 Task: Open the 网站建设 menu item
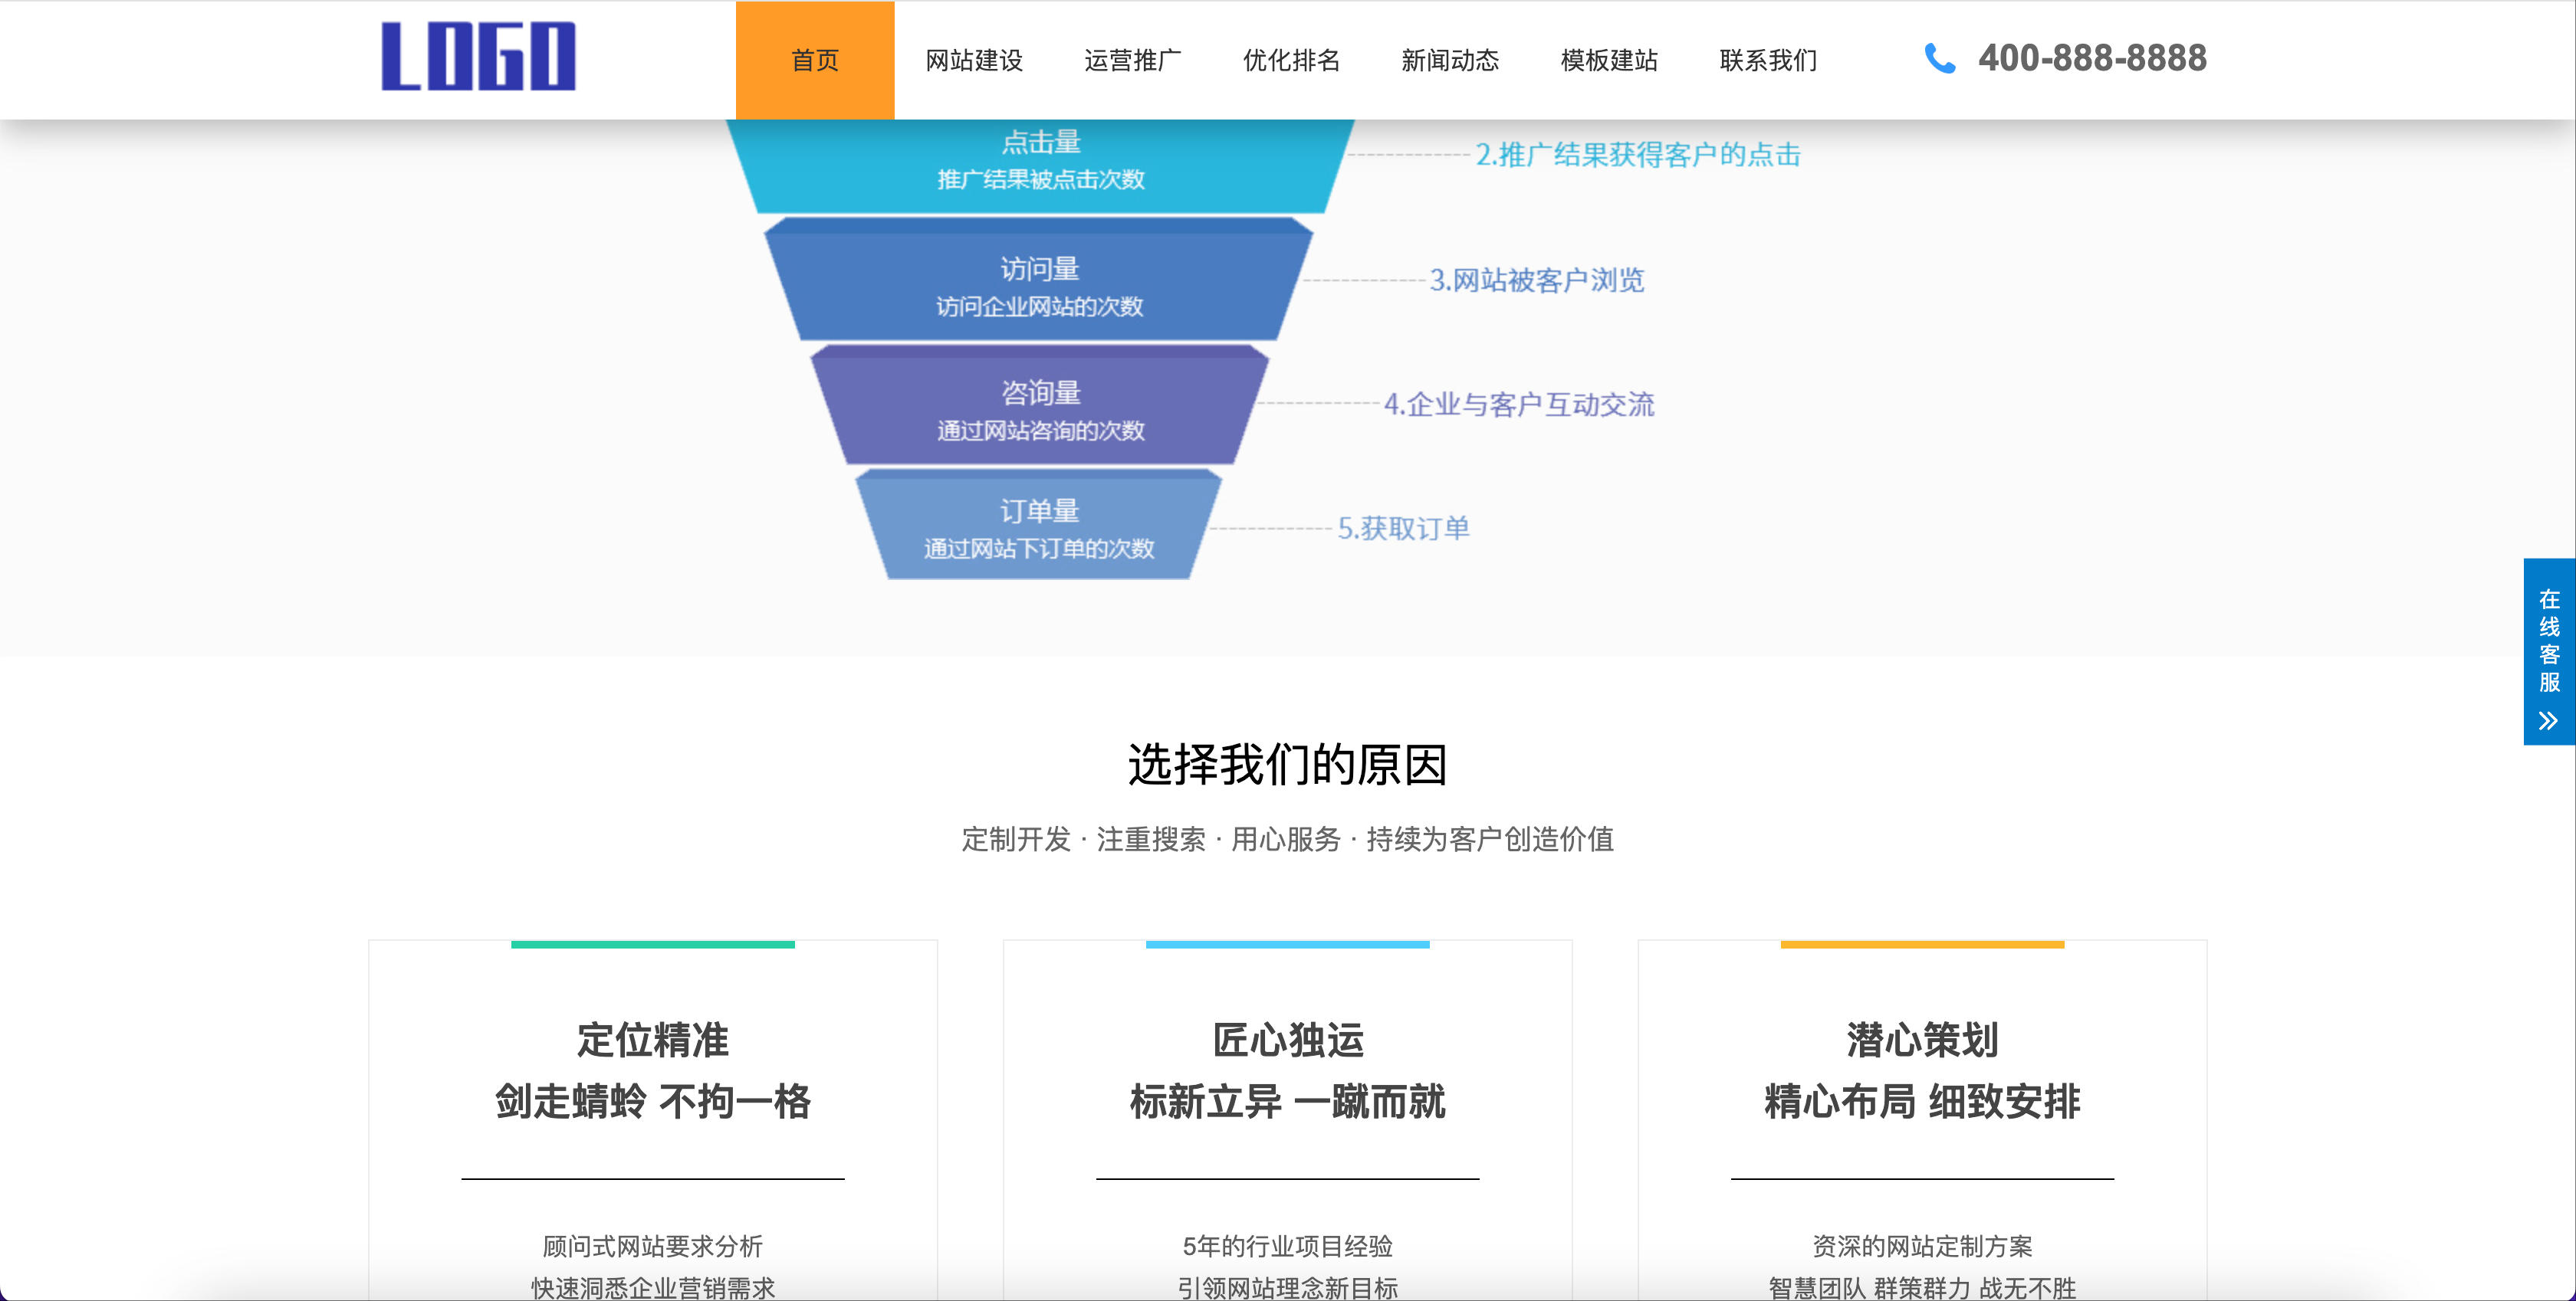point(974,60)
